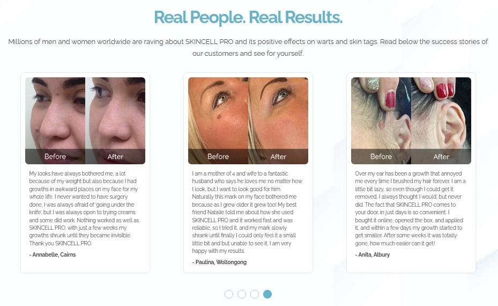The height and width of the screenshot is (306, 498).
Task: Click 'After' label on Annabelle's photo
Action: tap(115, 157)
